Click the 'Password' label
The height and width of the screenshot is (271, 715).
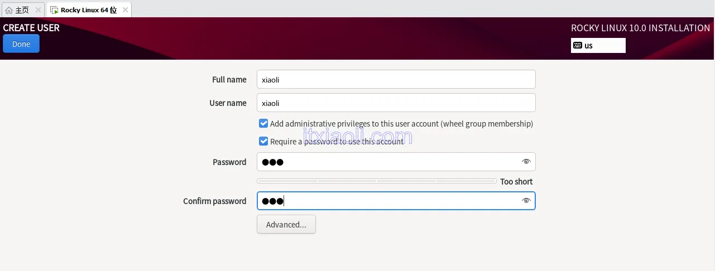pos(229,162)
